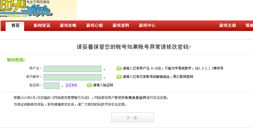The image size is (253, 128).
Task: Open the 首页 home tab
Action: (15, 26)
